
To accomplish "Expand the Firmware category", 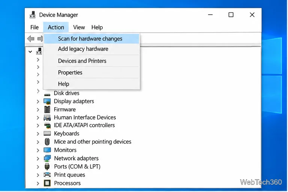I will 38,110.
